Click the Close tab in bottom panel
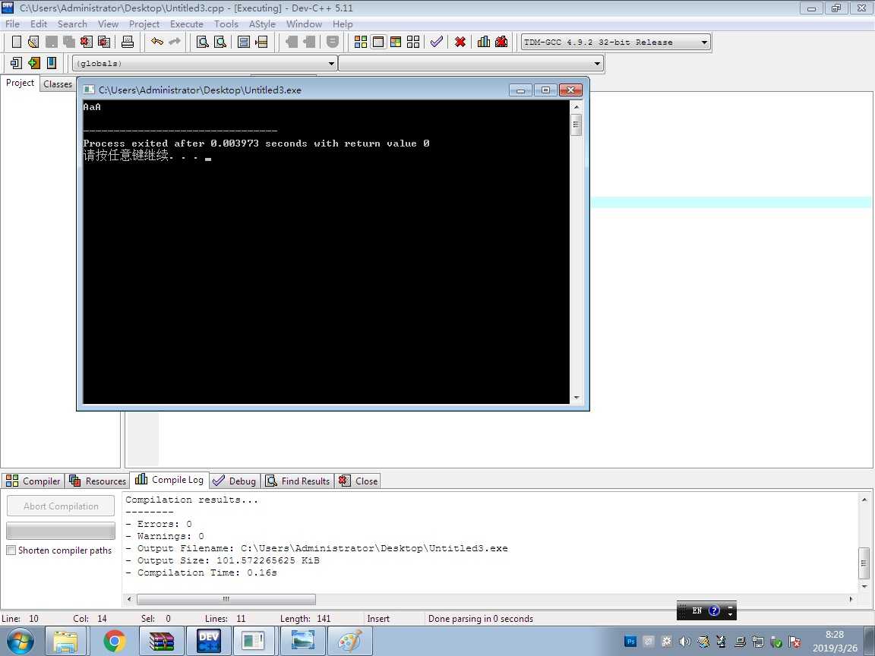The image size is (875, 656). [x=359, y=481]
